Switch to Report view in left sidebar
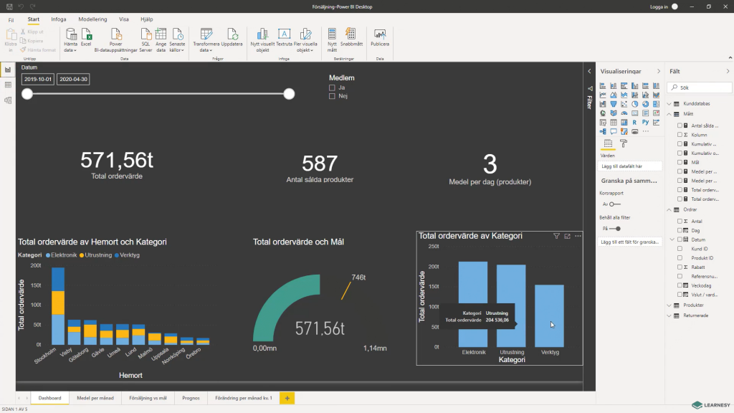The height and width of the screenshot is (413, 734). point(8,70)
